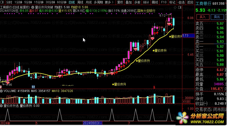This screenshot has width=228, height=126.
Task: Open the 统计 statistics tool
Action: pos(146,2)
